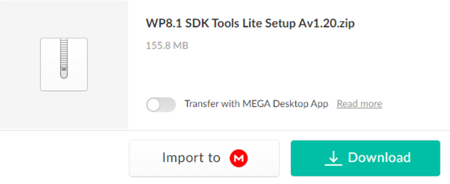Click the "MEGA Desktop App" words in the label
The image size is (450, 184).
(x=285, y=104)
